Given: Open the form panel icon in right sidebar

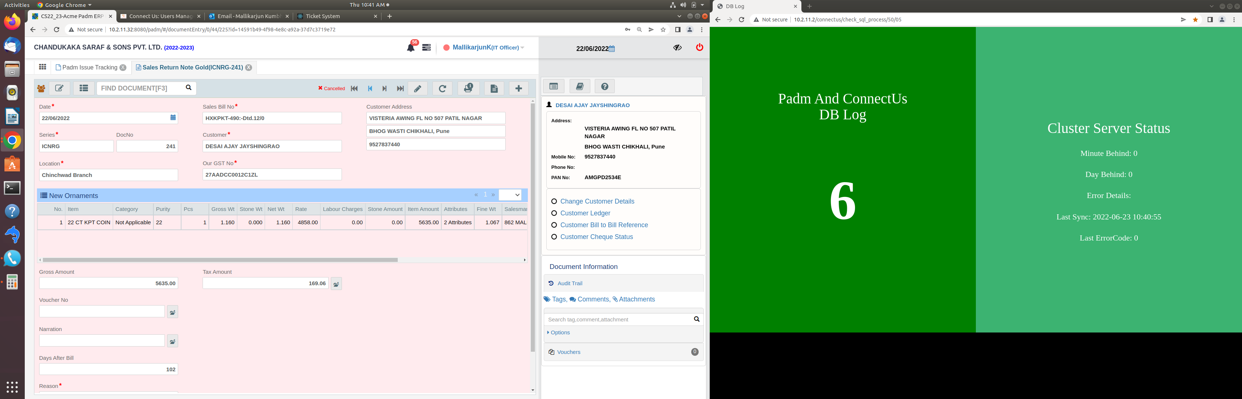Looking at the screenshot, I should (553, 86).
